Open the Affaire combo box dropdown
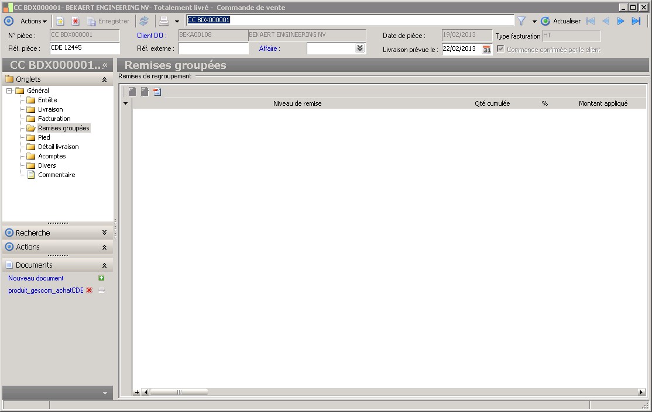 [360, 48]
